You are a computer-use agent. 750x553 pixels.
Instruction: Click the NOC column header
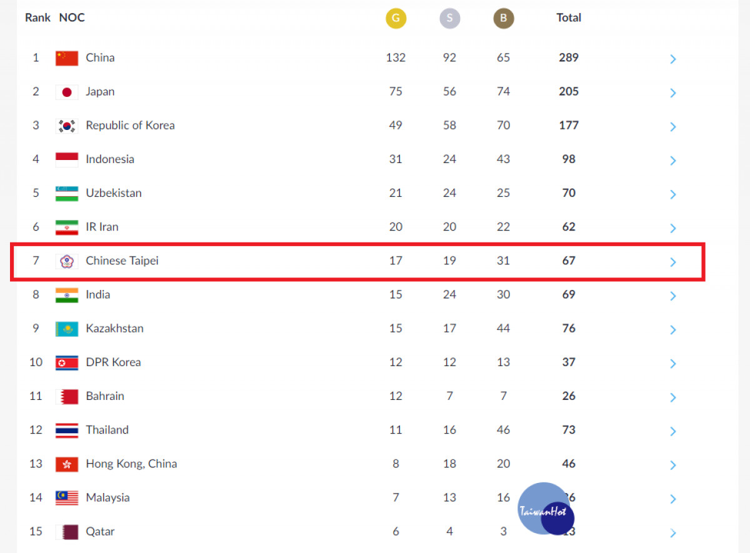click(x=72, y=18)
